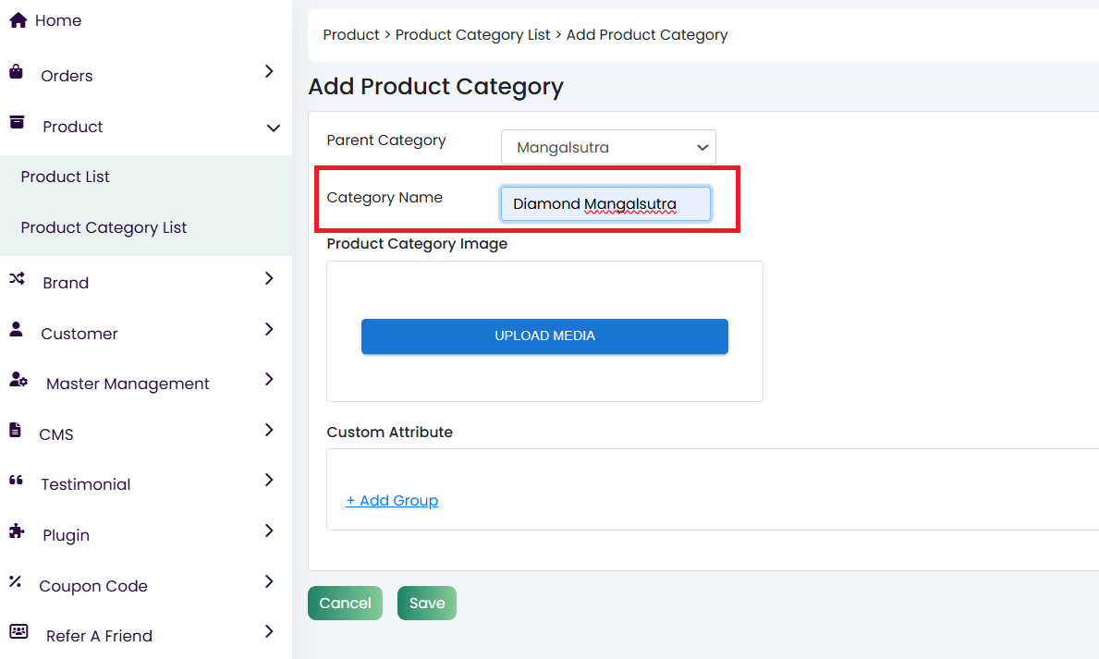Click the Customer person icon
The width and height of the screenshot is (1099, 659).
[x=17, y=329]
